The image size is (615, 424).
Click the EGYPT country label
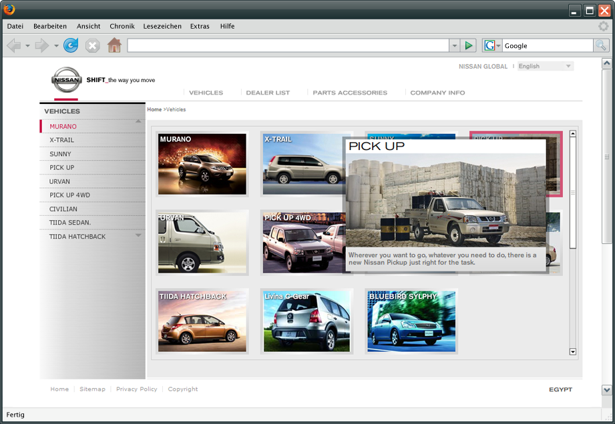point(560,389)
